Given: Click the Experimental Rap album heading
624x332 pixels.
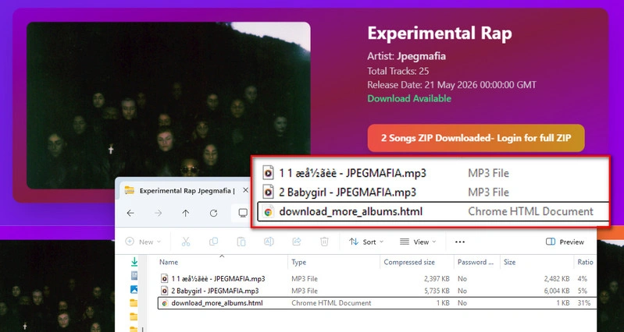Looking at the screenshot, I should 440,34.
